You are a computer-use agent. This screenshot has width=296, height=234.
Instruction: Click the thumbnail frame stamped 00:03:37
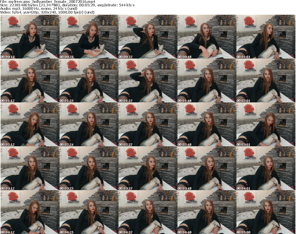coord(148,169)
